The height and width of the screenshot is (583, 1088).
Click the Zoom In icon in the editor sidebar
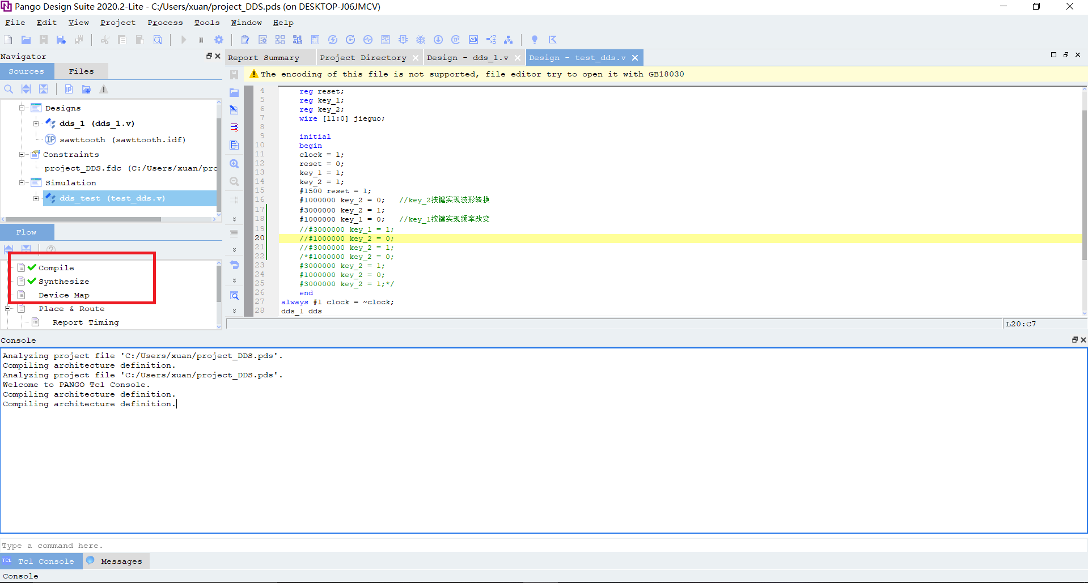pyautogui.click(x=234, y=164)
